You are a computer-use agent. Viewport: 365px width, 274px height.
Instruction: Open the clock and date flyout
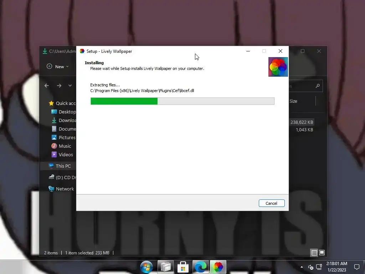click(336, 267)
